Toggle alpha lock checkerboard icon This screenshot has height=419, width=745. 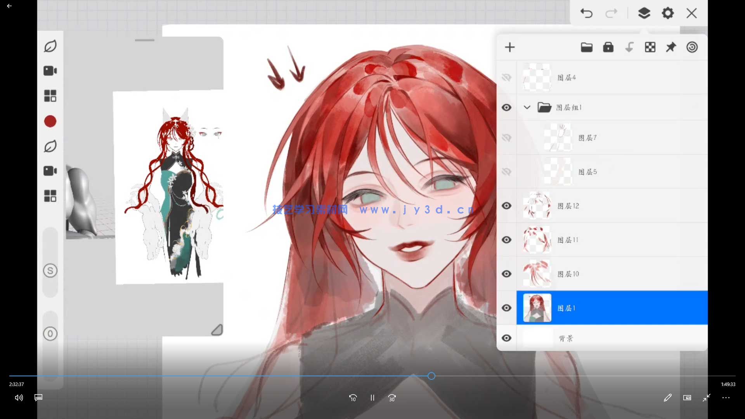point(650,47)
